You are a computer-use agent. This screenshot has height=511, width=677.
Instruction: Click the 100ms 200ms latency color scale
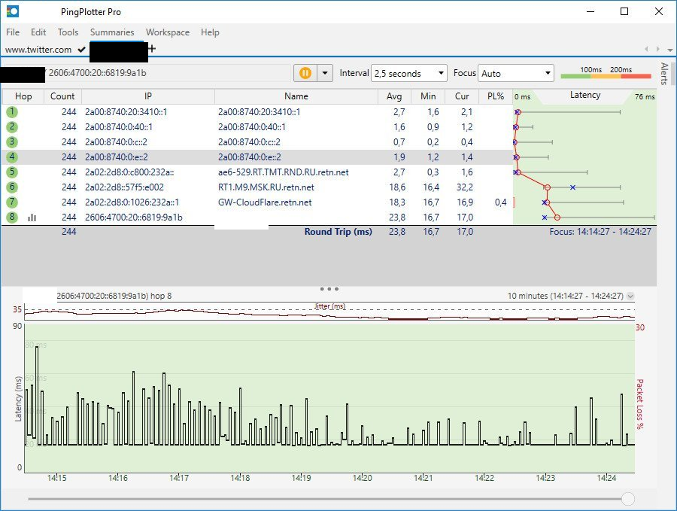[x=606, y=73]
